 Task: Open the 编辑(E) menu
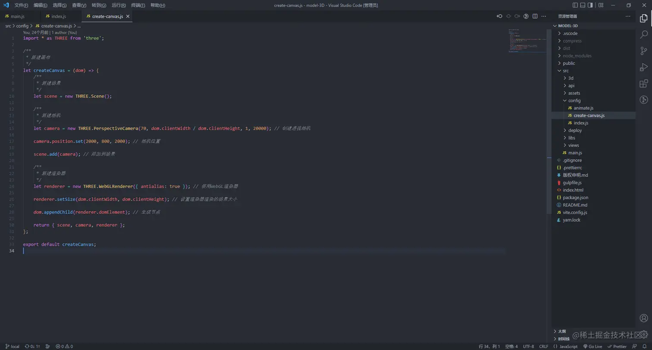click(41, 5)
